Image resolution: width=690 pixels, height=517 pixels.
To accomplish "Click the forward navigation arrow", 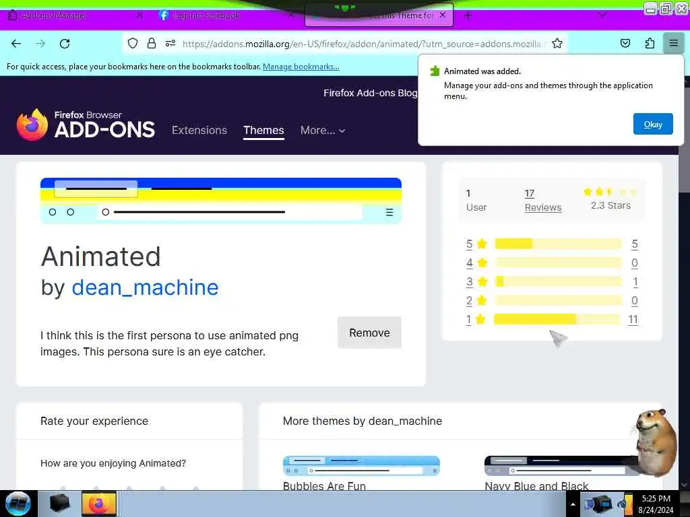I will (x=40, y=44).
